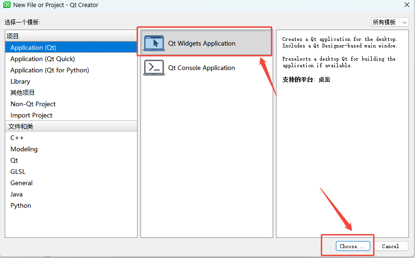Screen dimensions: 415x258
Task: Click the Qt Console Application terminal icon
Action: pyautogui.click(x=154, y=68)
